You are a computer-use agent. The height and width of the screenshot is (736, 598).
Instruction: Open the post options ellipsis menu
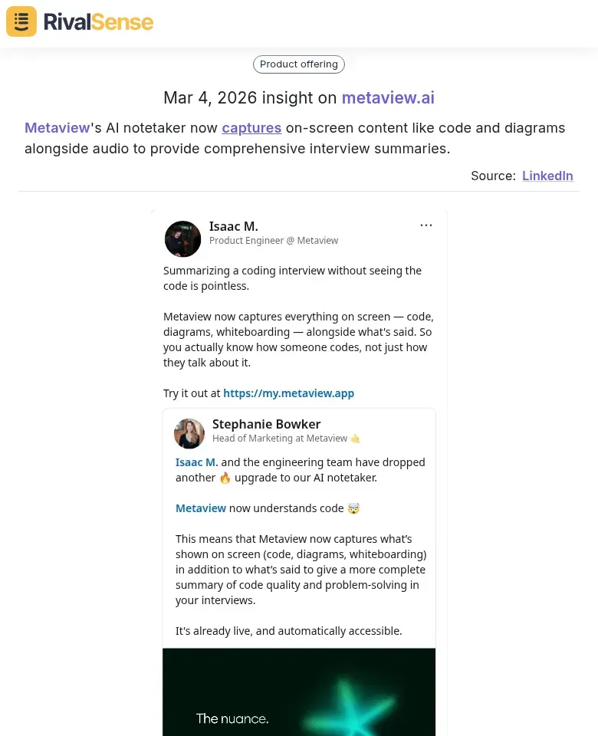[426, 225]
